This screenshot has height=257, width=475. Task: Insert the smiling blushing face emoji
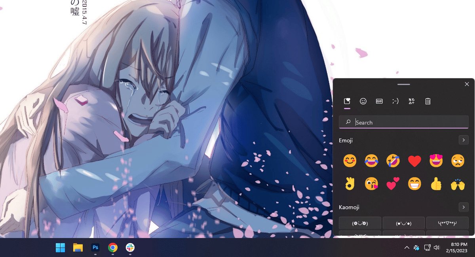[x=350, y=161]
